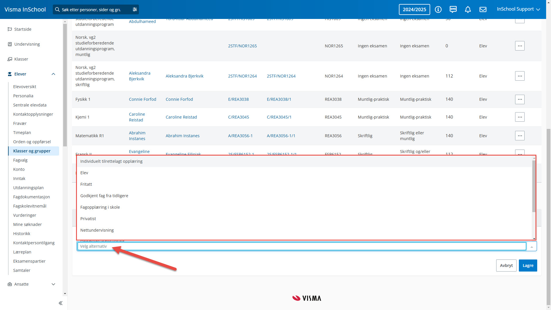
Task: Open notifications bell icon
Action: [x=468, y=9]
